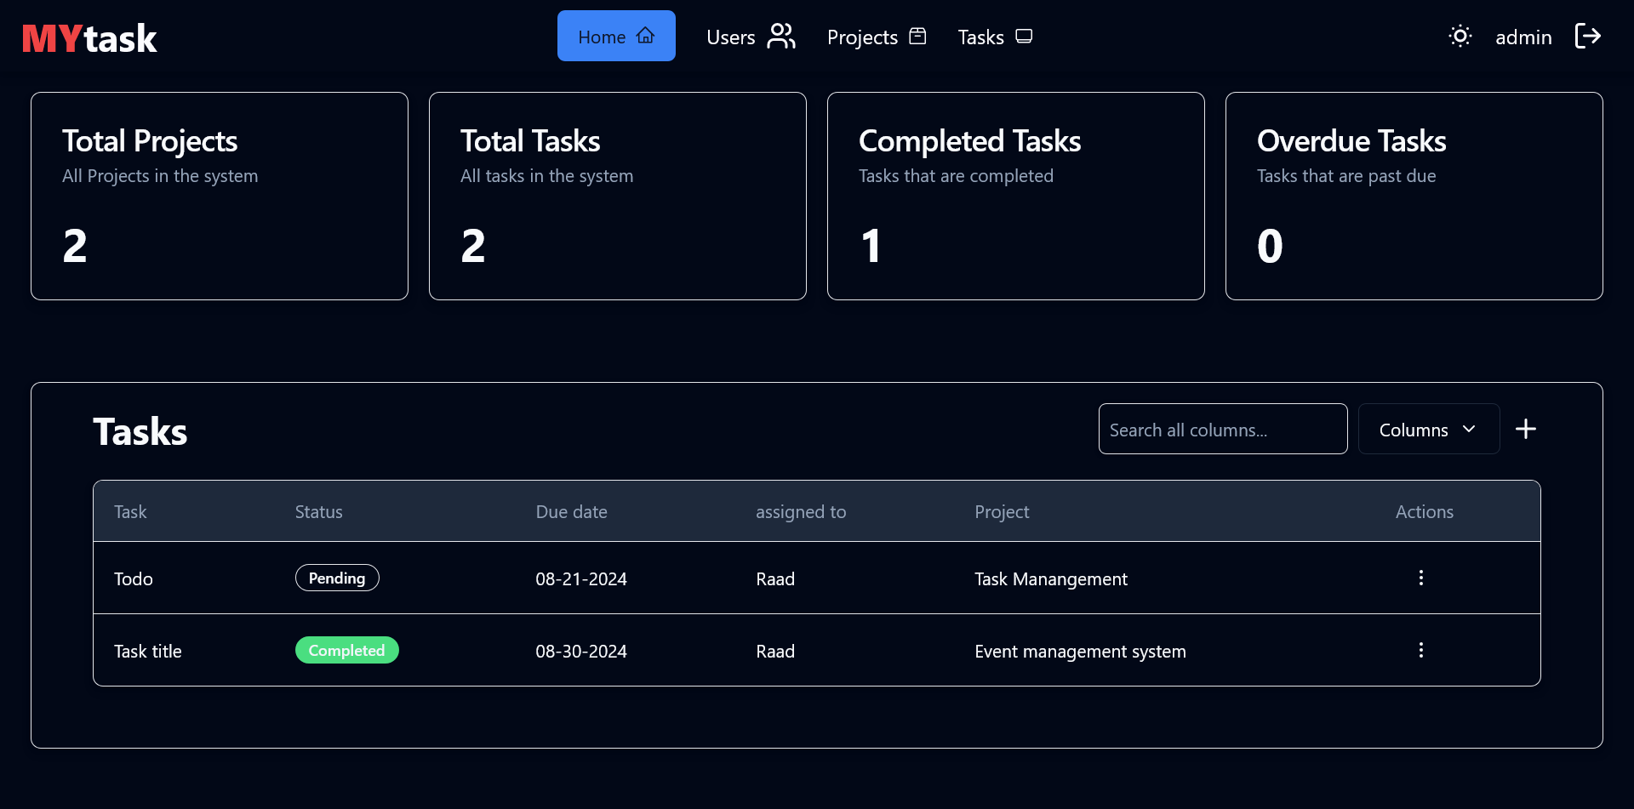Focus the Search all columns field

pyautogui.click(x=1222, y=430)
